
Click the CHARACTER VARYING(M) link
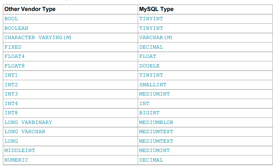pyautogui.click(x=38, y=37)
